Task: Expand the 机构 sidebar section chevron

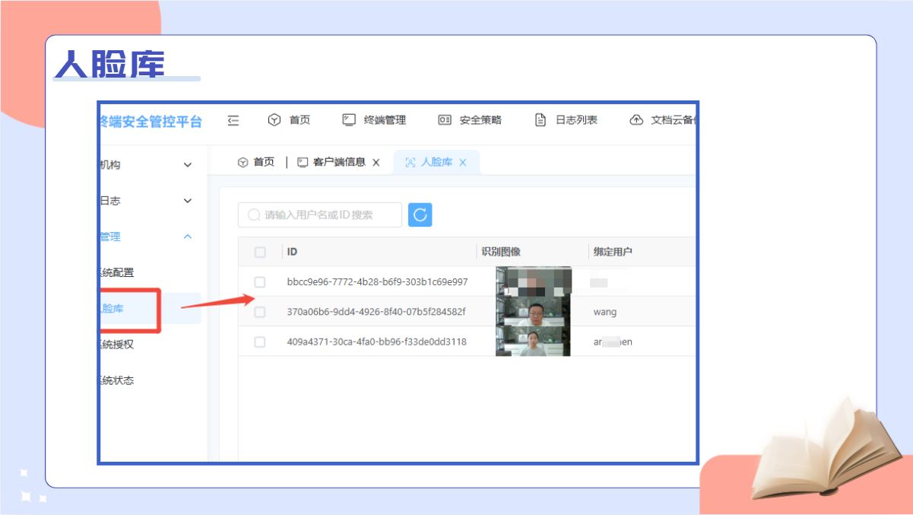Action: (x=188, y=165)
